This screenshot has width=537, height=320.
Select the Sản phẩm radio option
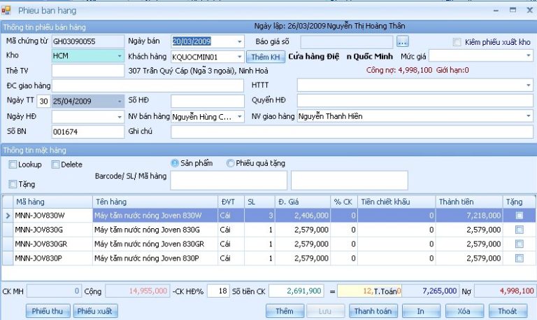click(x=175, y=163)
